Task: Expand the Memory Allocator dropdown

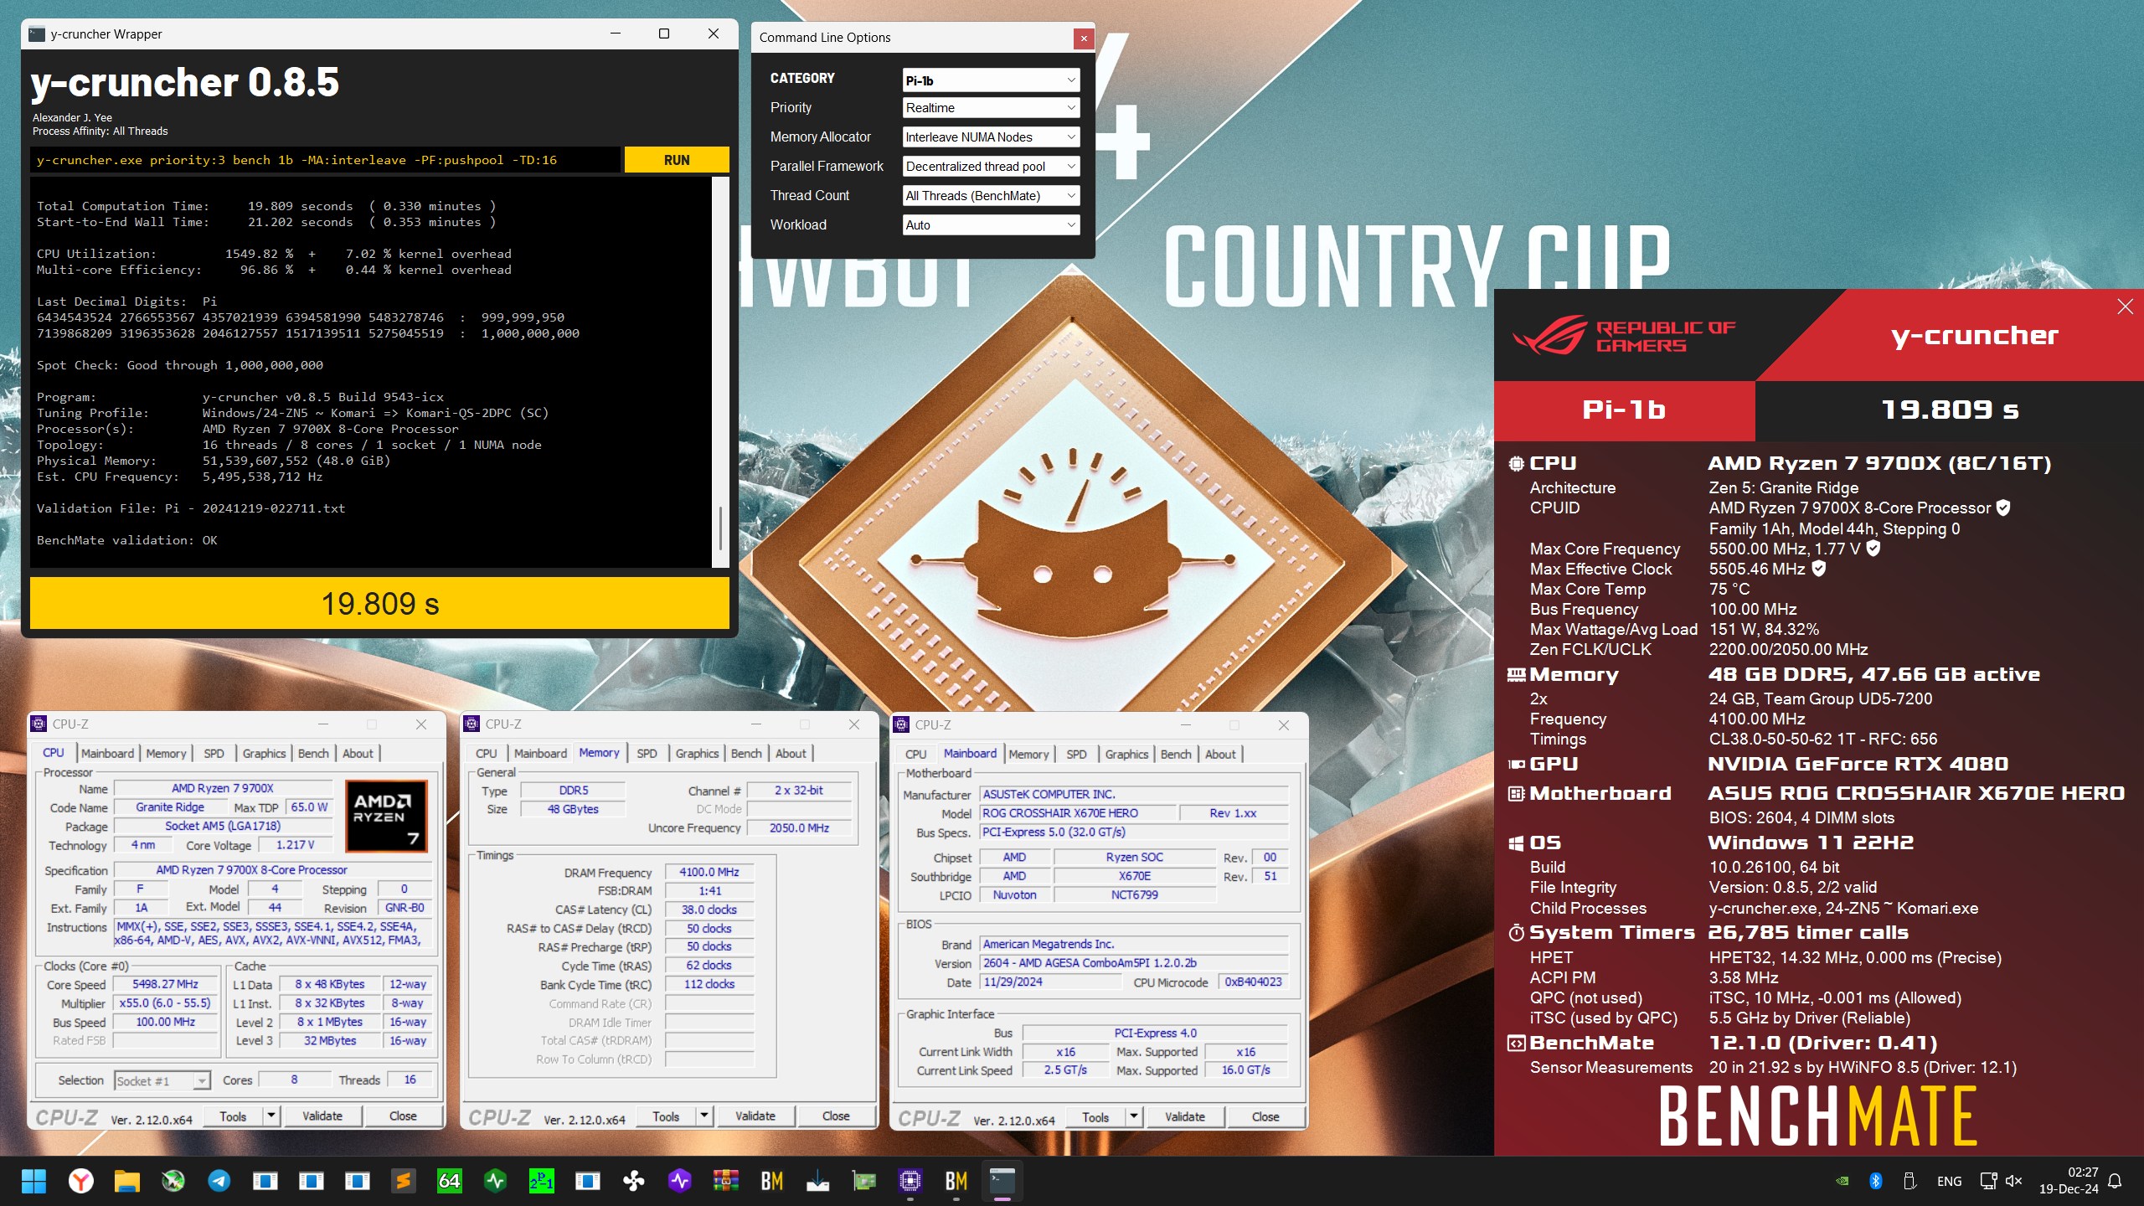Action: 991,137
